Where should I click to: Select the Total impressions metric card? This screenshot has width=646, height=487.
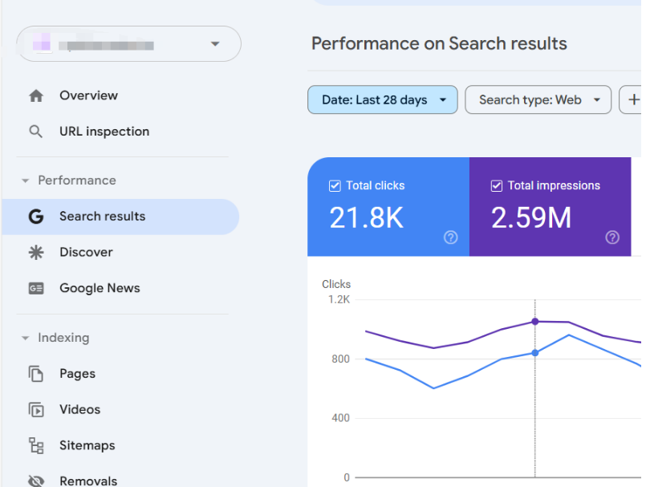(550, 207)
